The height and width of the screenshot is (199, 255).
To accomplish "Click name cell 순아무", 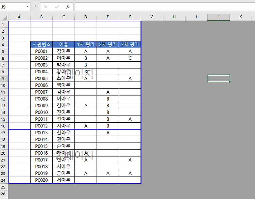I will point(64,146).
